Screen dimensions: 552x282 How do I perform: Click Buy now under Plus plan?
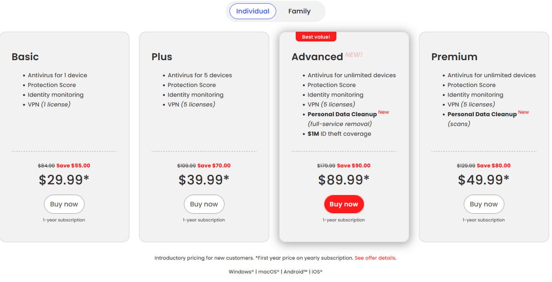tap(204, 204)
